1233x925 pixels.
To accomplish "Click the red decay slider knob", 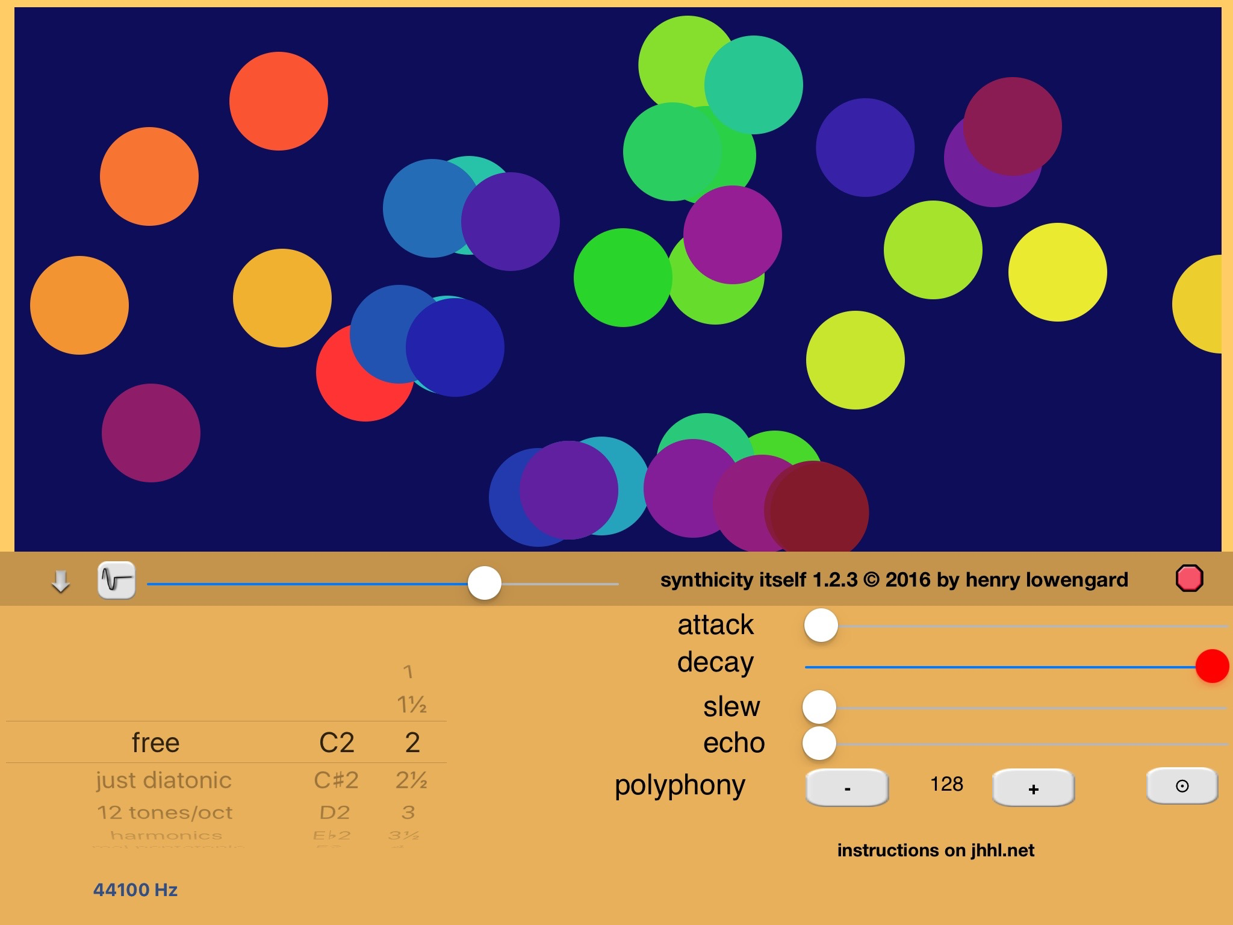I will 1211,666.
